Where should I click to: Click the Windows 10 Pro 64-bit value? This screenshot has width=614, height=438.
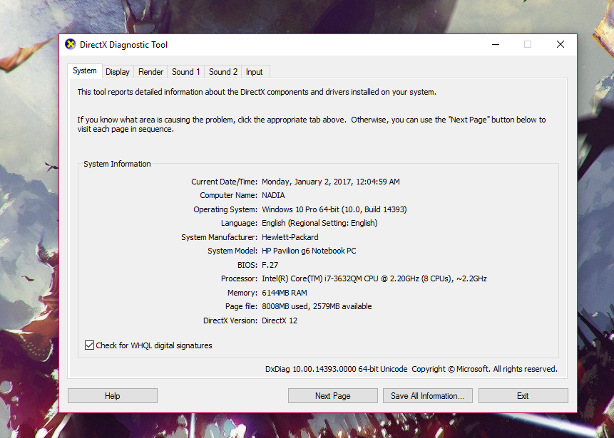point(300,209)
